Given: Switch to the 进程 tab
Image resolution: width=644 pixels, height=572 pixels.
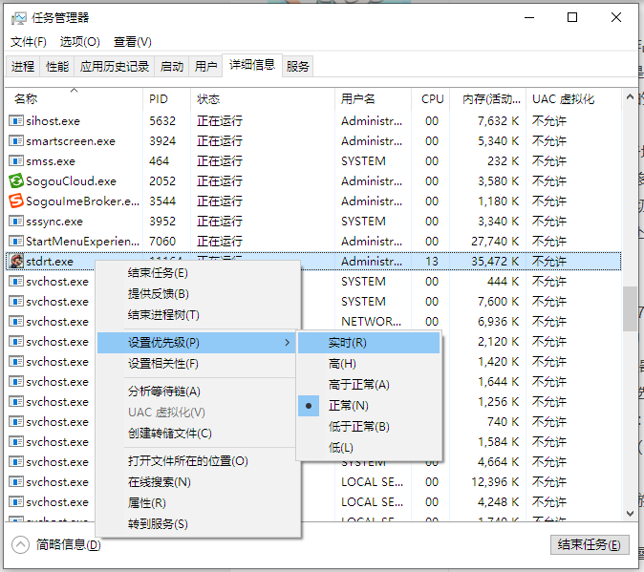Looking at the screenshot, I should (x=23, y=66).
